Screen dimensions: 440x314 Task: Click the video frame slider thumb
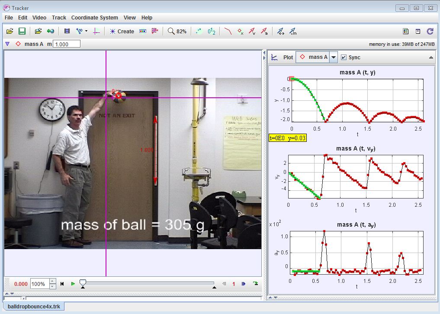[83, 283]
